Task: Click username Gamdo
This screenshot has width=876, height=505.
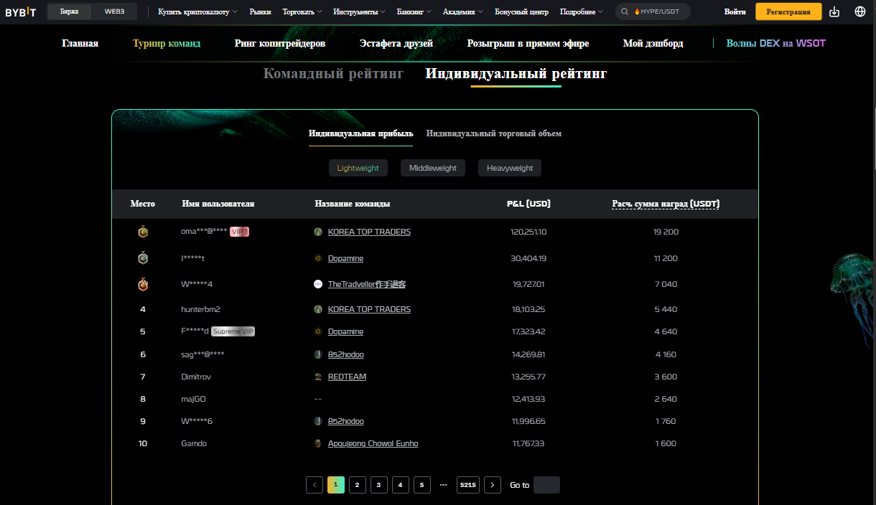Action: (x=194, y=443)
